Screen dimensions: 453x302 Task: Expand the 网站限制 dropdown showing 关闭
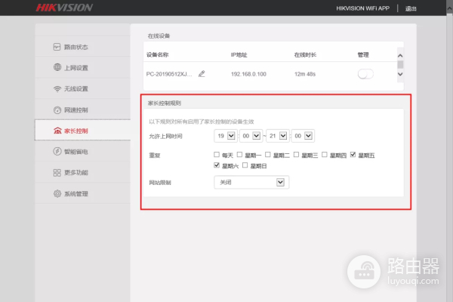coord(252,182)
